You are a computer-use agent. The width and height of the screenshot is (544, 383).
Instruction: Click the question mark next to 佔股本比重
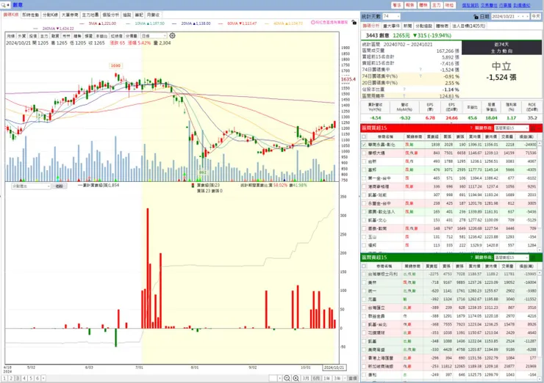pyautogui.click(x=404, y=90)
